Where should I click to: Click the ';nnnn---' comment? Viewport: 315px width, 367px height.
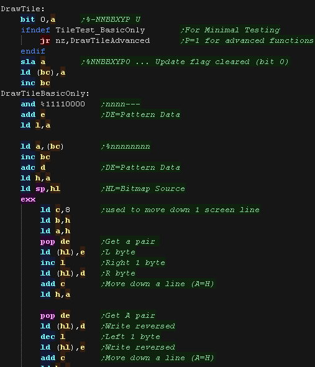pos(121,104)
